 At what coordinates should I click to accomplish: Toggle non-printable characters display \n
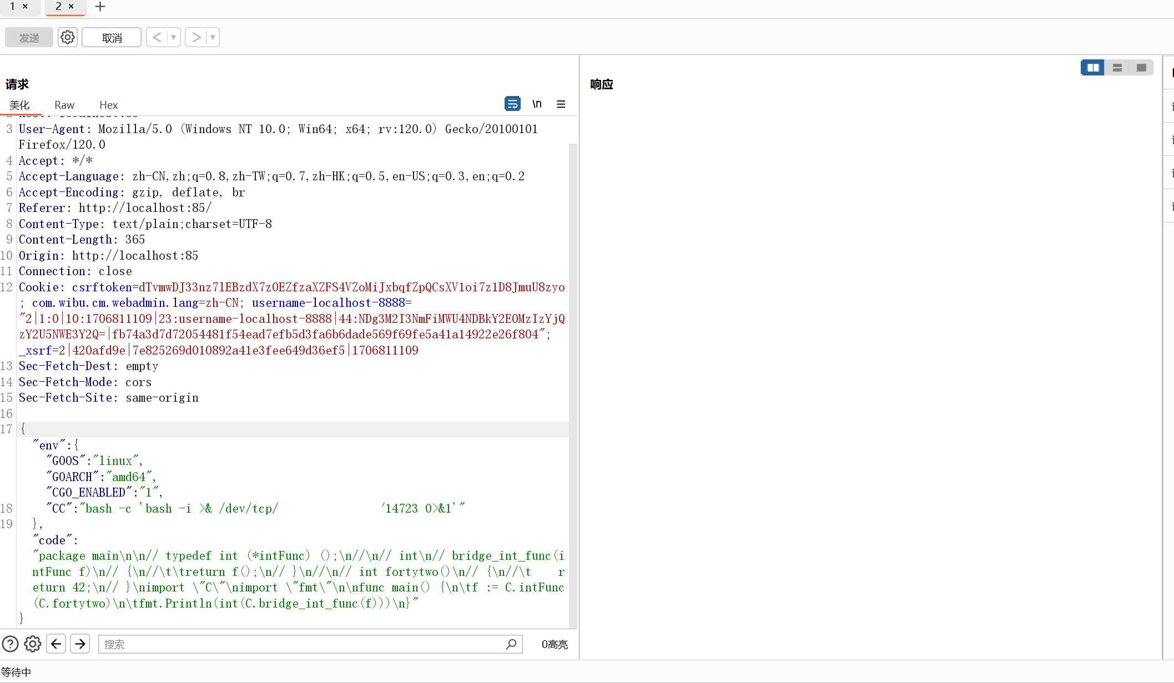point(537,104)
